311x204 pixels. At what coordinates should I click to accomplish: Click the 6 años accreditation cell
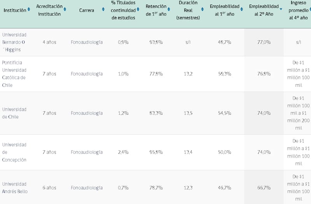click(49, 187)
